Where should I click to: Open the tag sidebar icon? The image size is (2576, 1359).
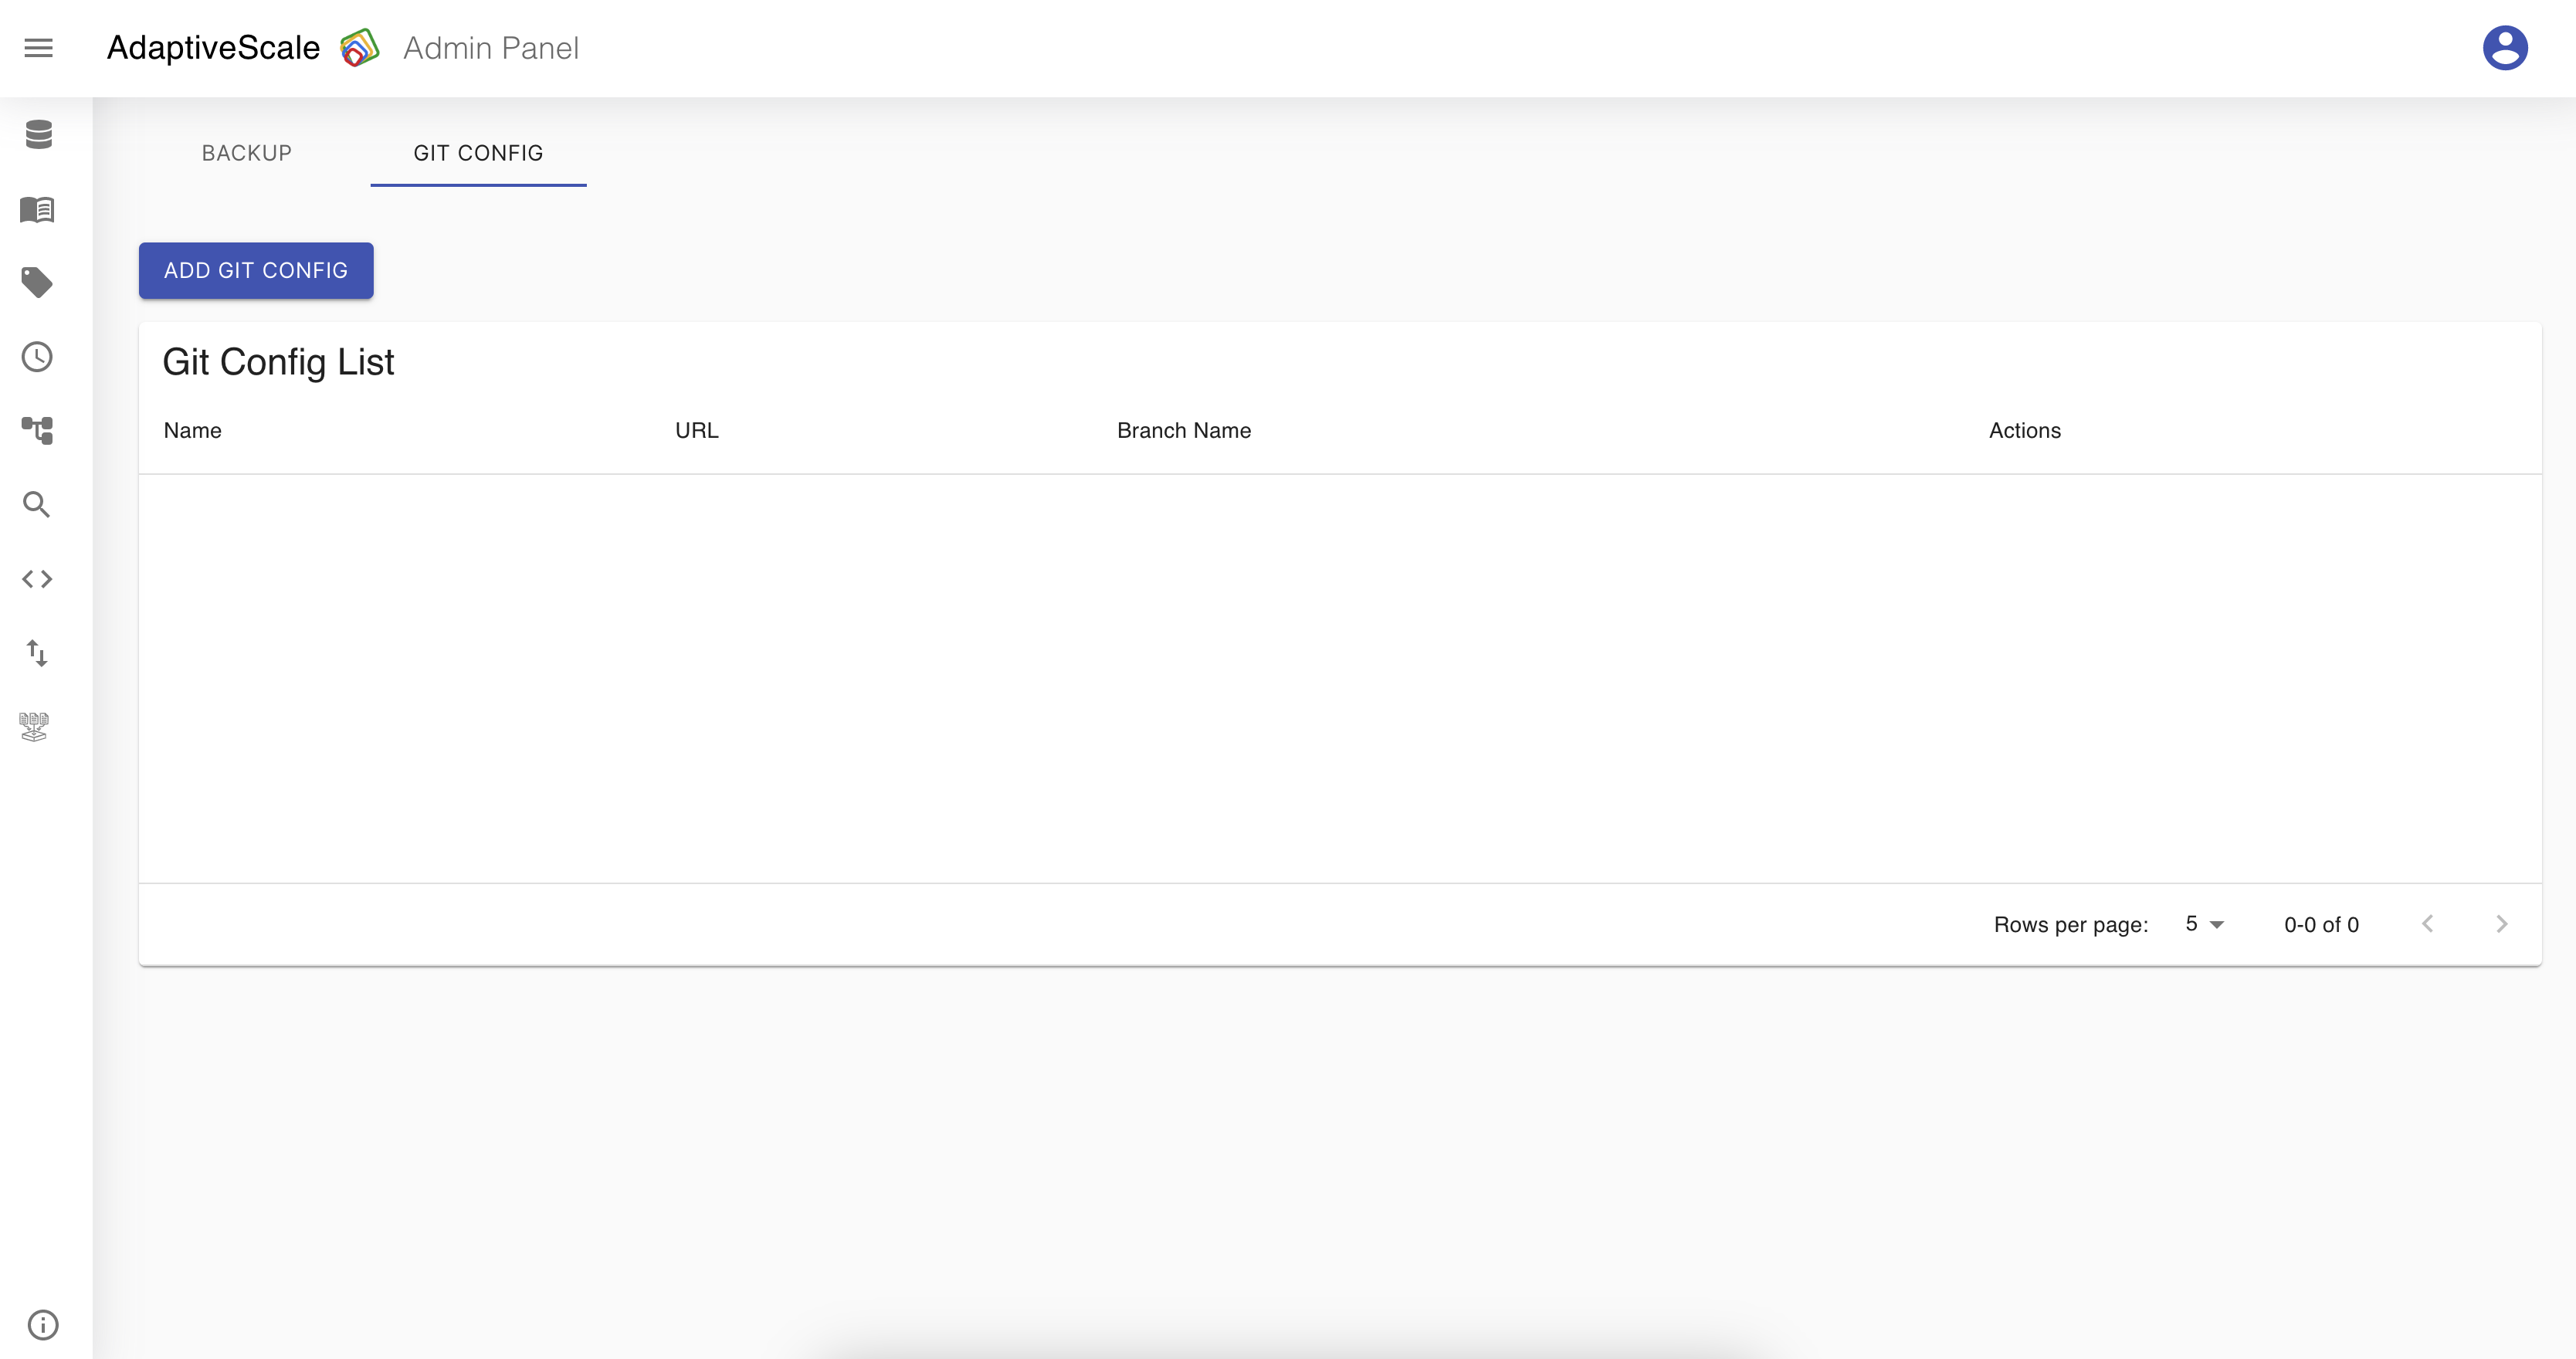coord(37,283)
